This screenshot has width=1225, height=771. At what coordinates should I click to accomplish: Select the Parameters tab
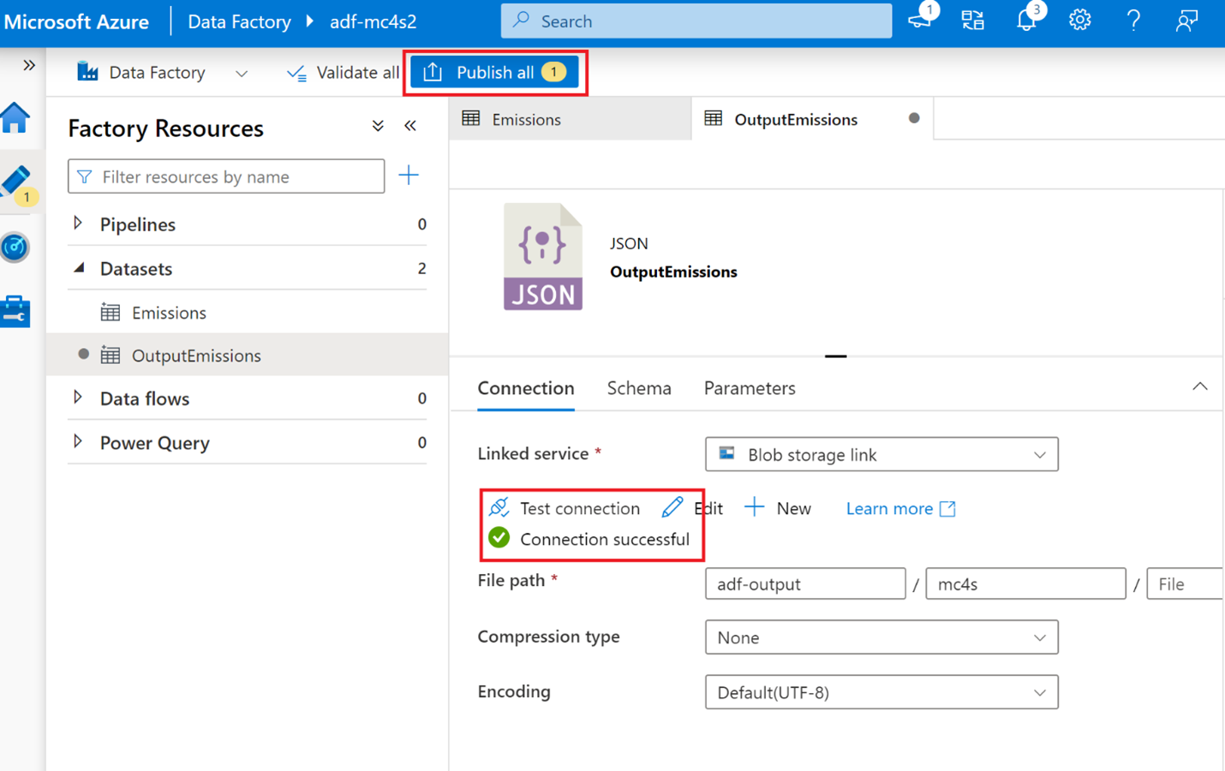click(750, 388)
